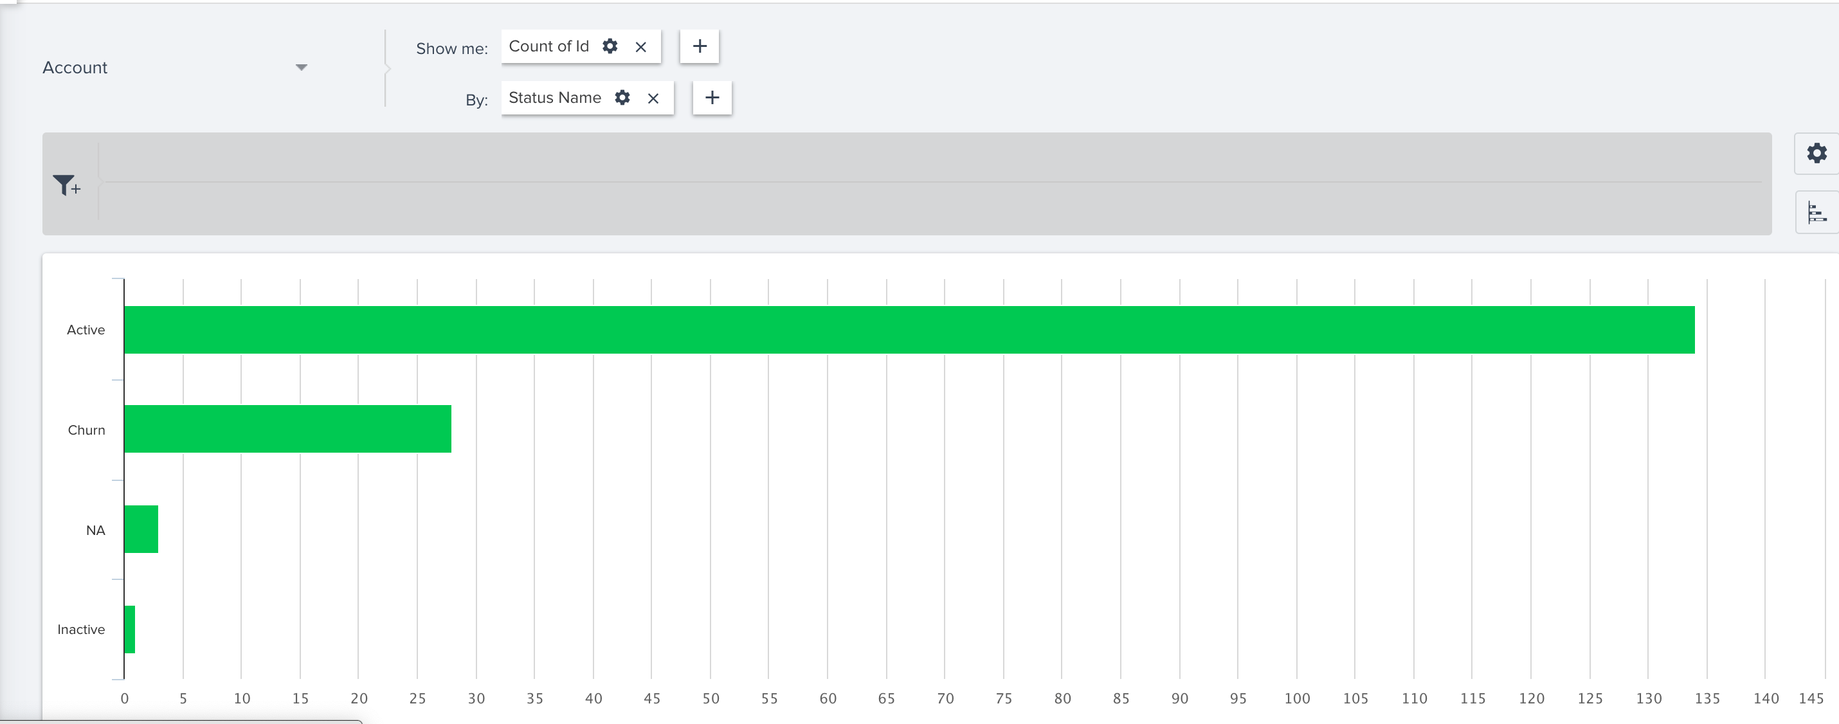Click the 135 value on the x-axis
Image resolution: width=1839 pixels, height=724 pixels.
pyautogui.click(x=1707, y=698)
